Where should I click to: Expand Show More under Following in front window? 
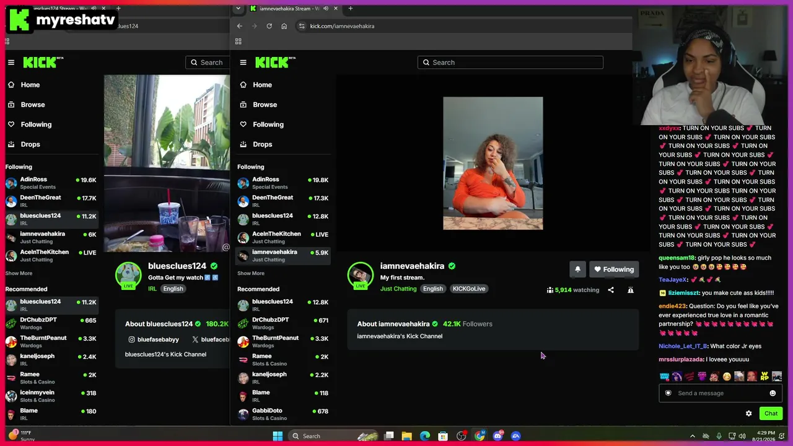coord(251,273)
